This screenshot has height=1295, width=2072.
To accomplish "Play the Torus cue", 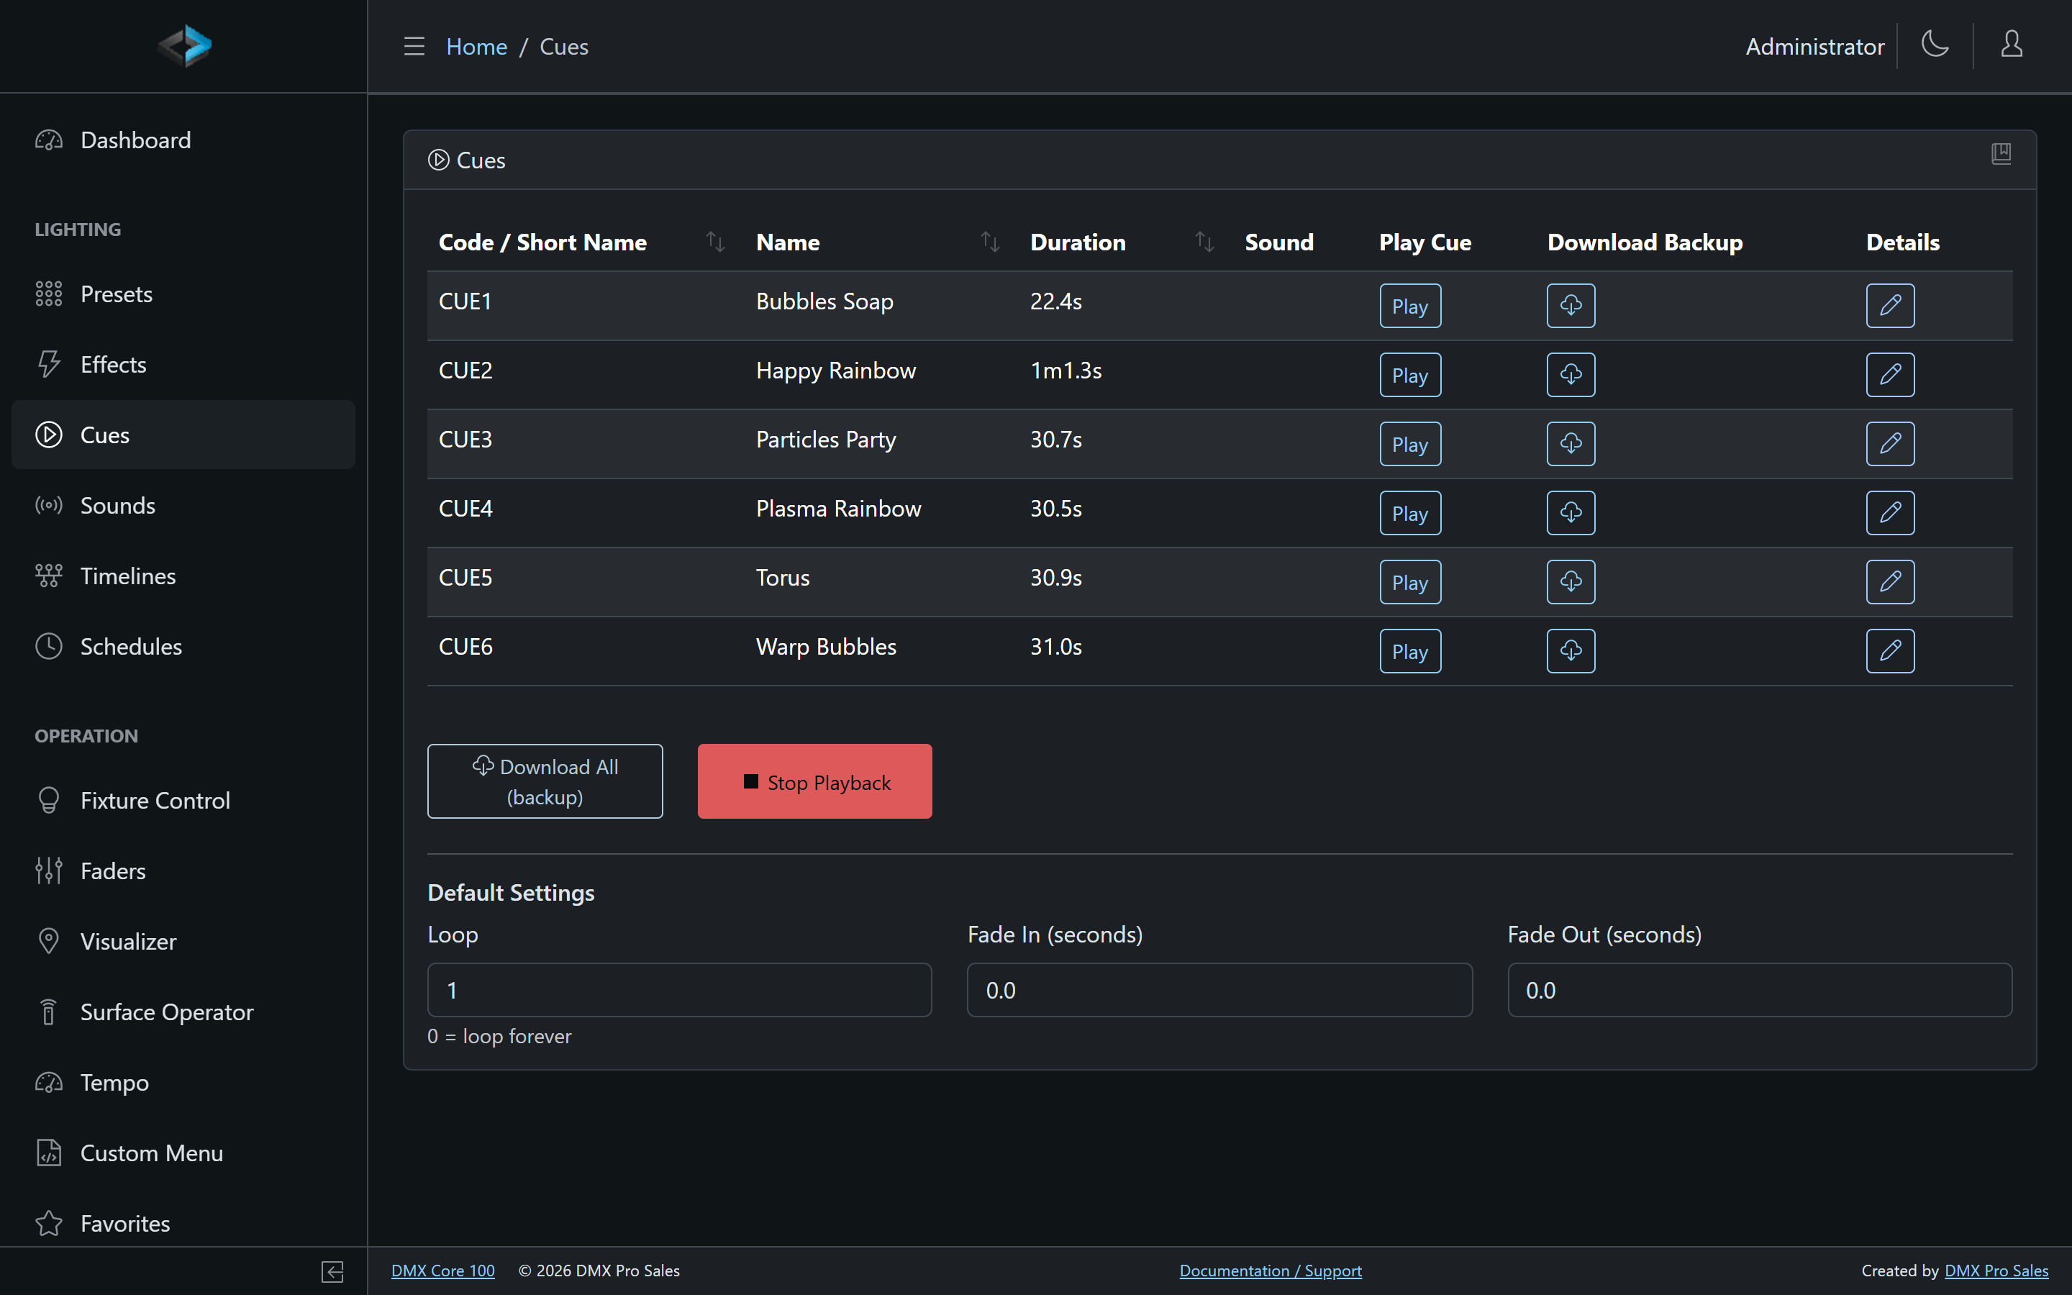I will (1409, 583).
